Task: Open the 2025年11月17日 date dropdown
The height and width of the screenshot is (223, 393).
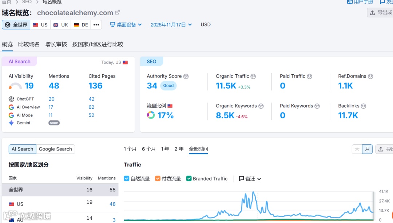Action: point(171,25)
